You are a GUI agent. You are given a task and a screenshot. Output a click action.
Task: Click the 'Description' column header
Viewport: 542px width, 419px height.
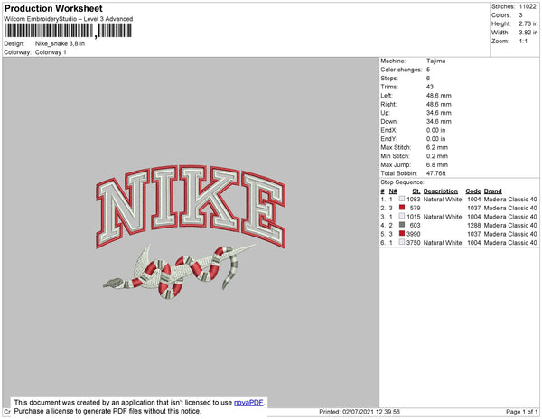pyautogui.click(x=441, y=191)
